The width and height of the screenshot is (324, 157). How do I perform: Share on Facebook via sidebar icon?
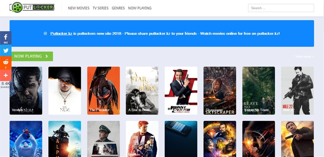6,38
